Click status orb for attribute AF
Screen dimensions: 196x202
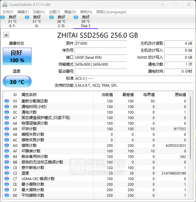pyautogui.click(x=7, y=151)
